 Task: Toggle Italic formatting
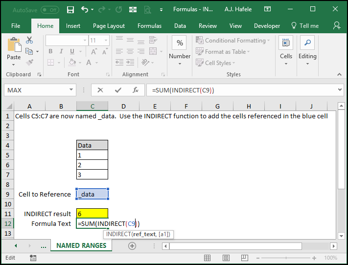tap(61, 51)
